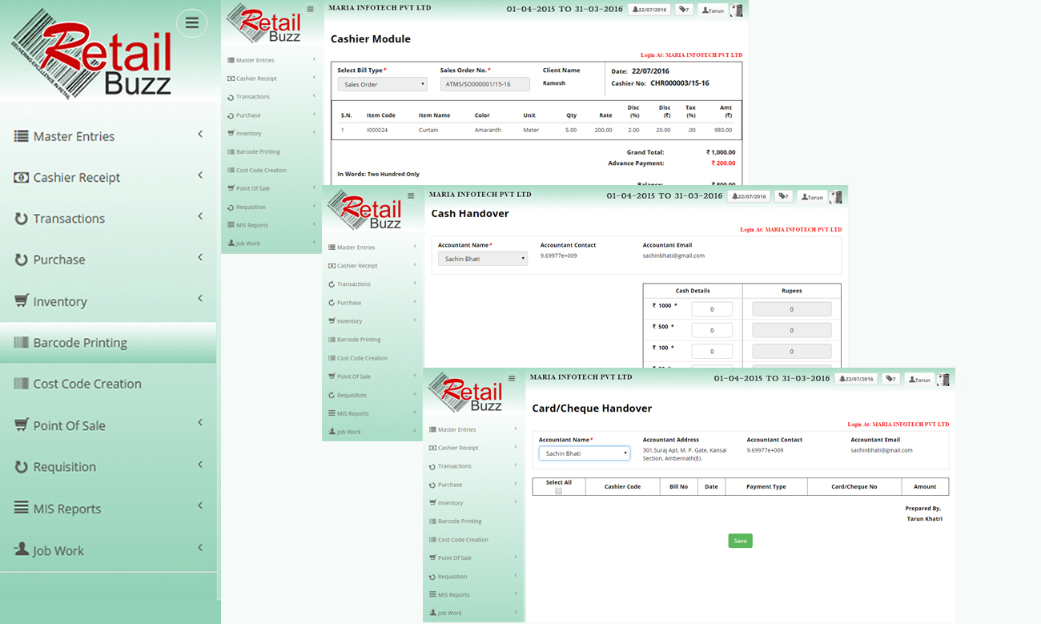Screen dimensions: 1041x624
Task: Open the Accountant Name dropdown in Card/Cheque Handover
Action: (584, 453)
